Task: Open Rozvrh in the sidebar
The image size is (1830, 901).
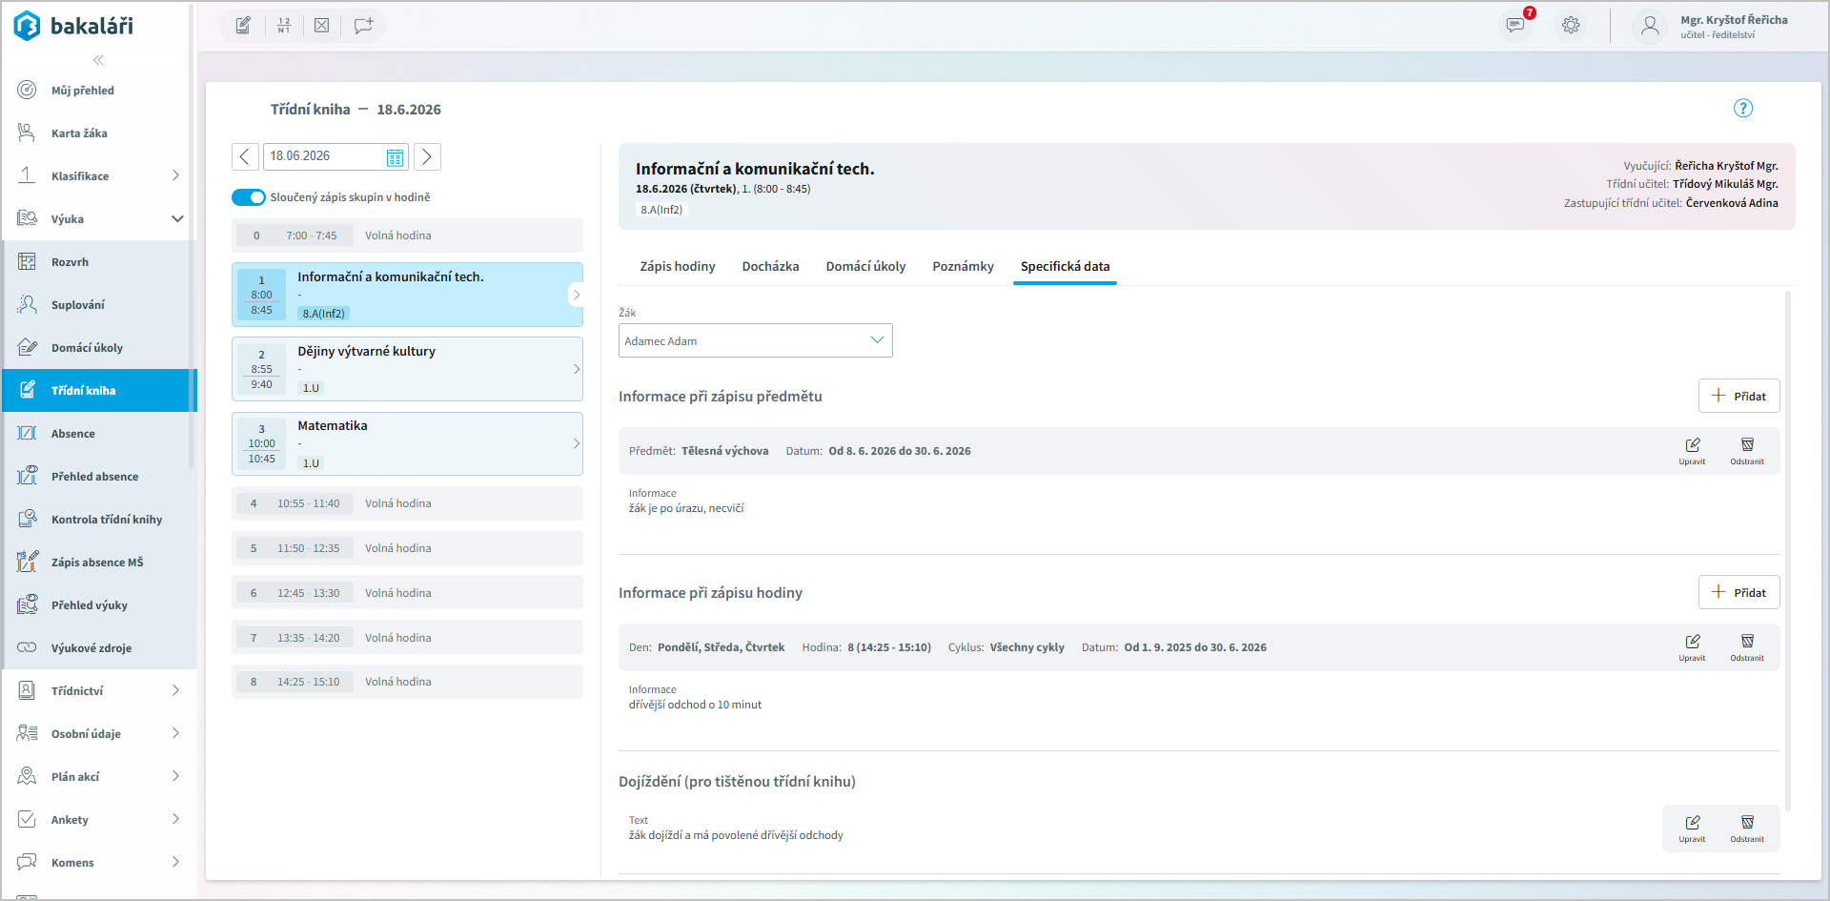Action: [97, 262]
